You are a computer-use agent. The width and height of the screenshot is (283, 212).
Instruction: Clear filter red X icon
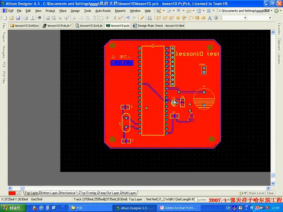120,18
